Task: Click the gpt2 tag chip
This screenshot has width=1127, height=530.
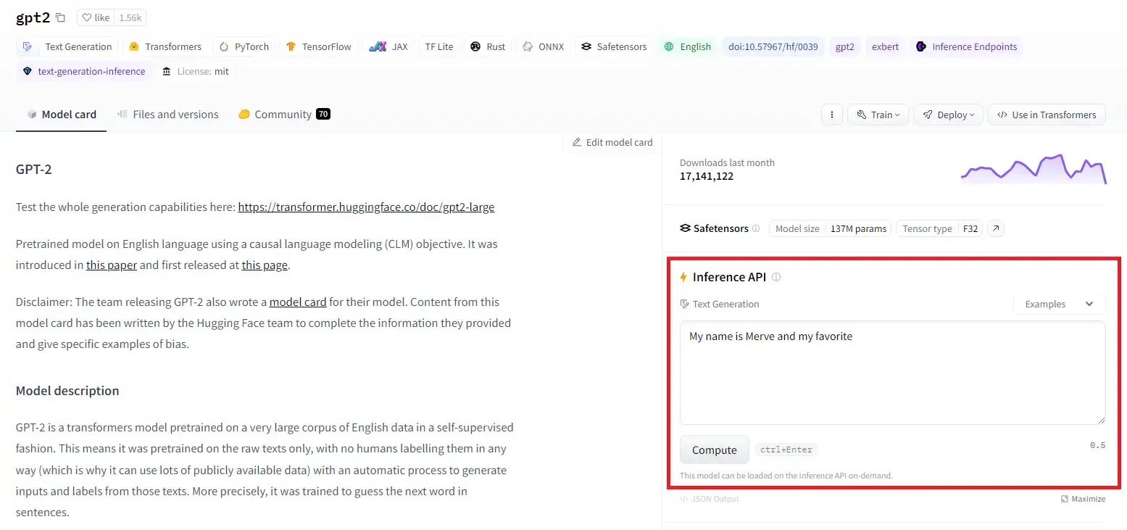Action: tap(845, 46)
